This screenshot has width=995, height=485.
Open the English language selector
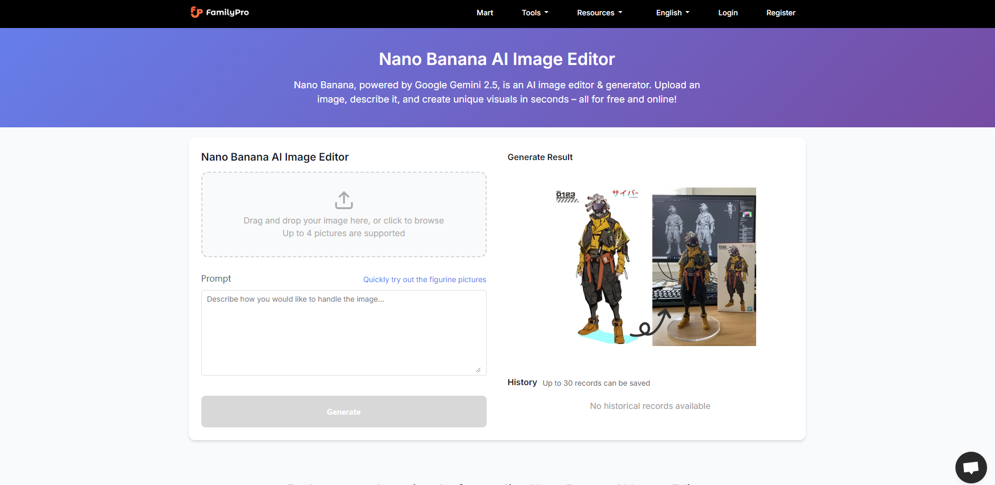[672, 13]
